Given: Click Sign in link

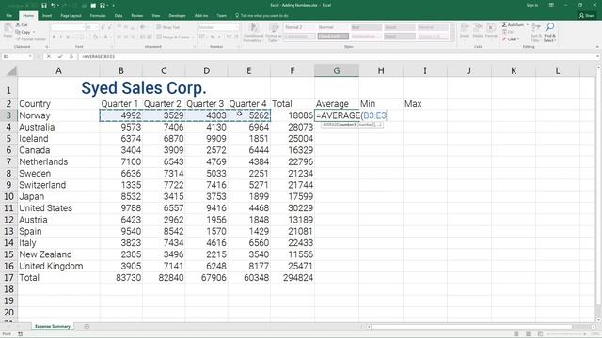Looking at the screenshot, I should [532, 5].
